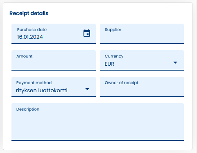Open the 'rityksen luottokortti' payment selection
197x153 pixels.
click(x=42, y=90)
